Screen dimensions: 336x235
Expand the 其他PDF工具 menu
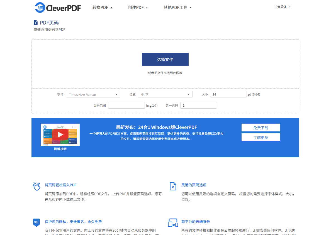[x=177, y=8]
